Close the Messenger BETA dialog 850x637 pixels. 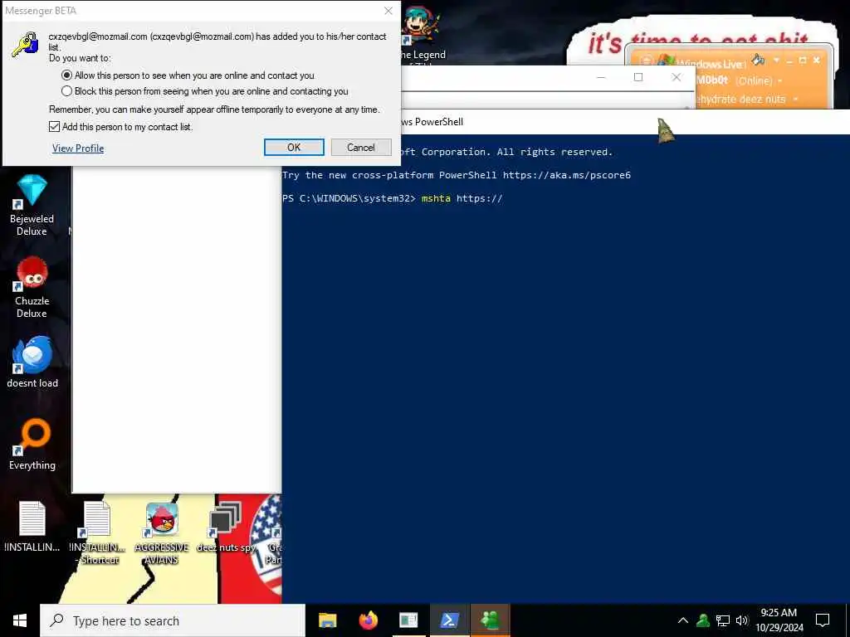(388, 11)
